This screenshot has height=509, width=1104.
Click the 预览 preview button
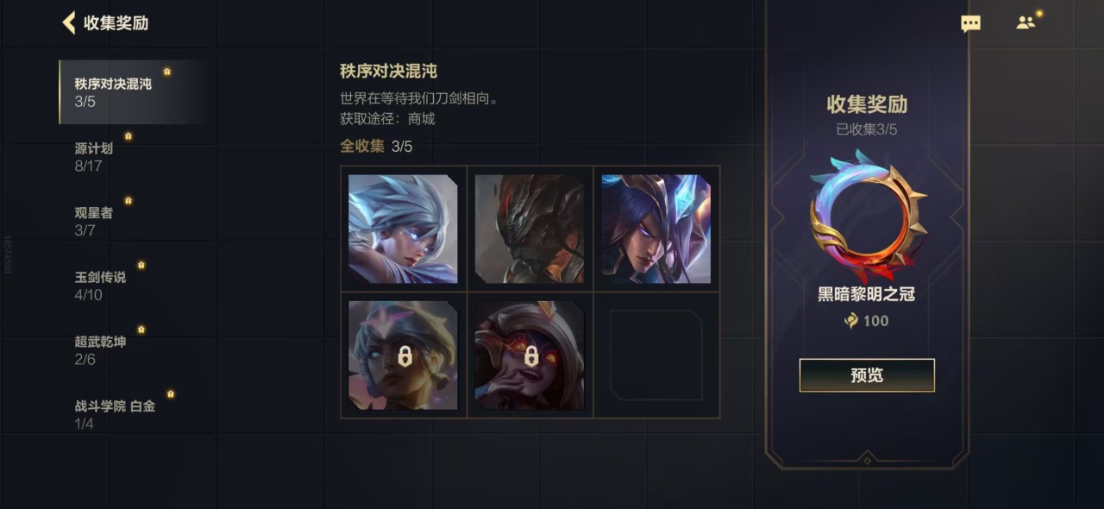tap(867, 375)
